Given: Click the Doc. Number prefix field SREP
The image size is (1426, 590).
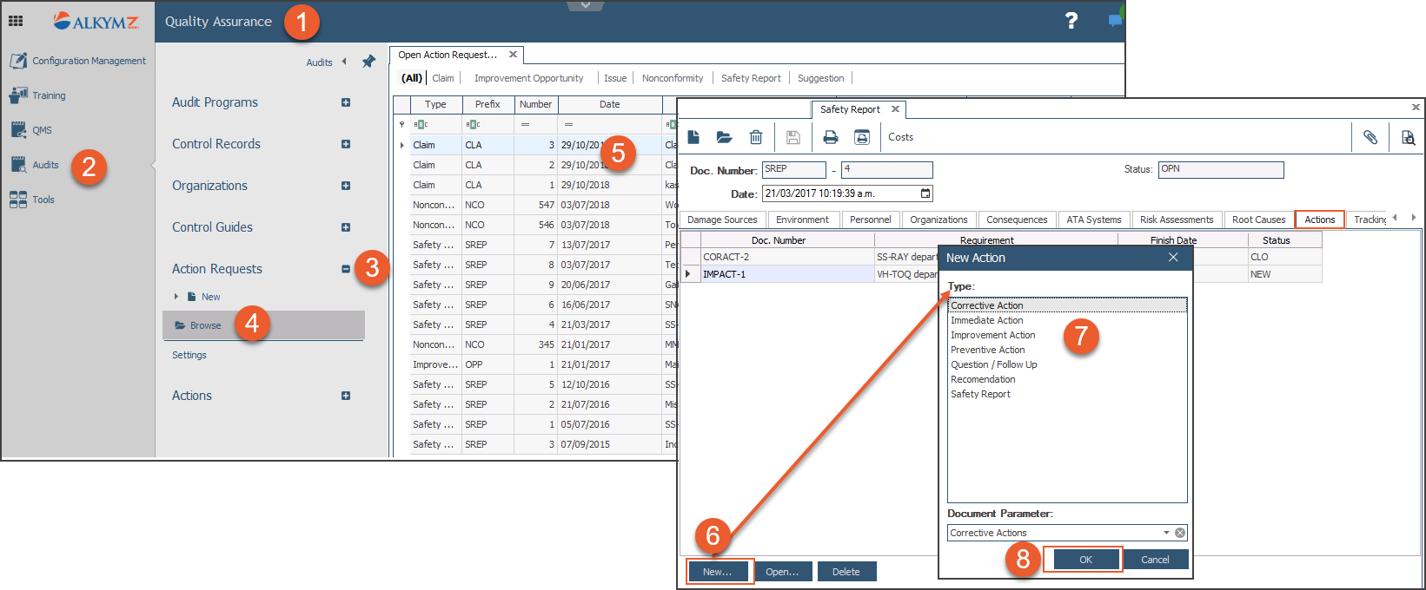Looking at the screenshot, I should (794, 170).
